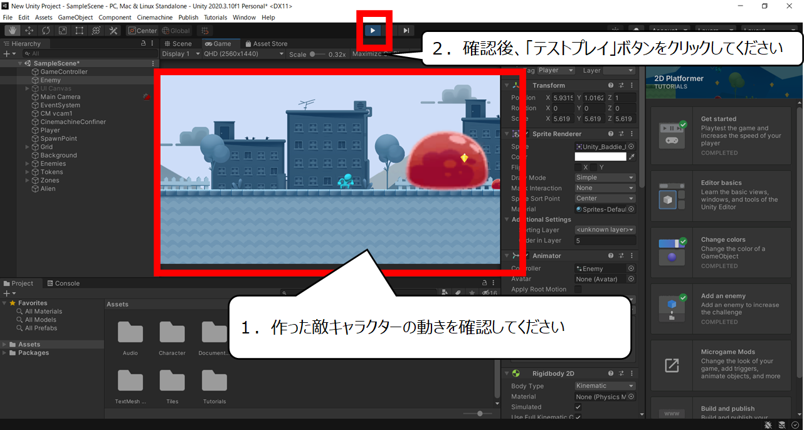Adjust the Game view Scale slider

pos(318,54)
